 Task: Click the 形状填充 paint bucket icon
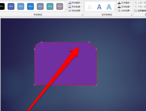(x=70, y=3)
